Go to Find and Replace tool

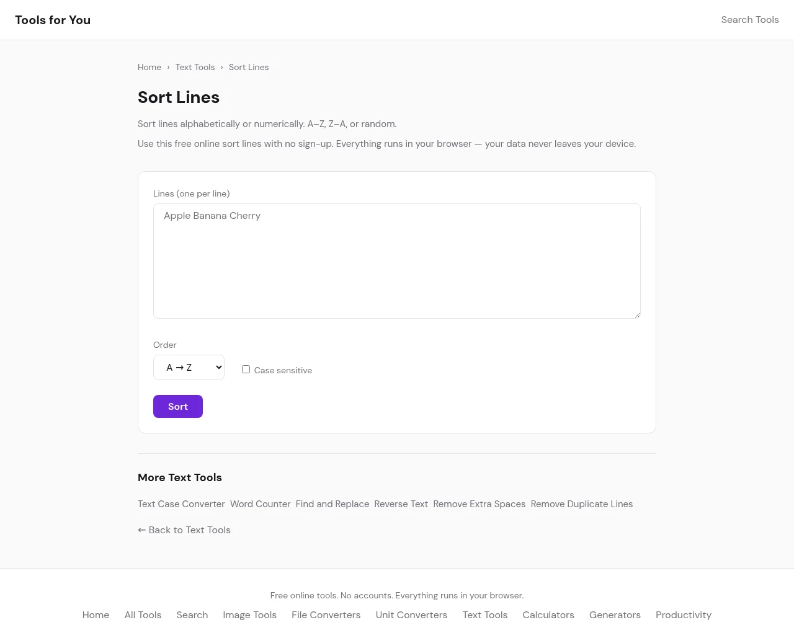(x=332, y=504)
